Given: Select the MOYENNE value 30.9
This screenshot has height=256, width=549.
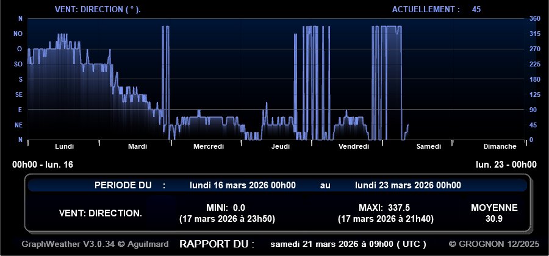Looking at the screenshot, I should [494, 218].
